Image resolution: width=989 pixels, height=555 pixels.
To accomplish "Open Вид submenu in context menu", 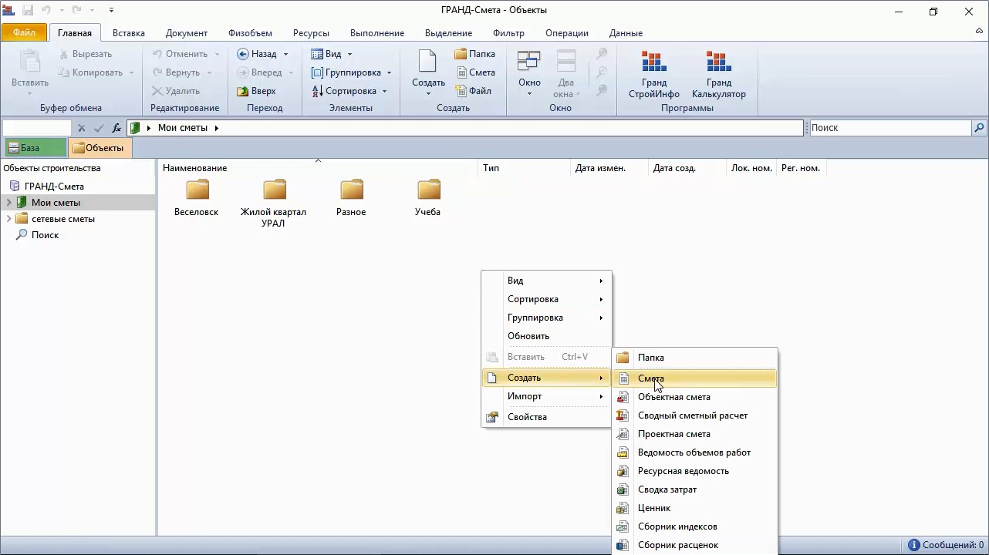I will point(546,281).
